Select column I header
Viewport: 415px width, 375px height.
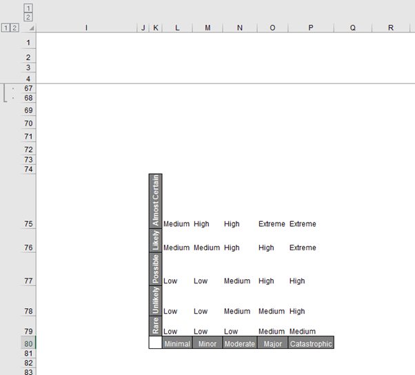pyautogui.click(x=85, y=28)
